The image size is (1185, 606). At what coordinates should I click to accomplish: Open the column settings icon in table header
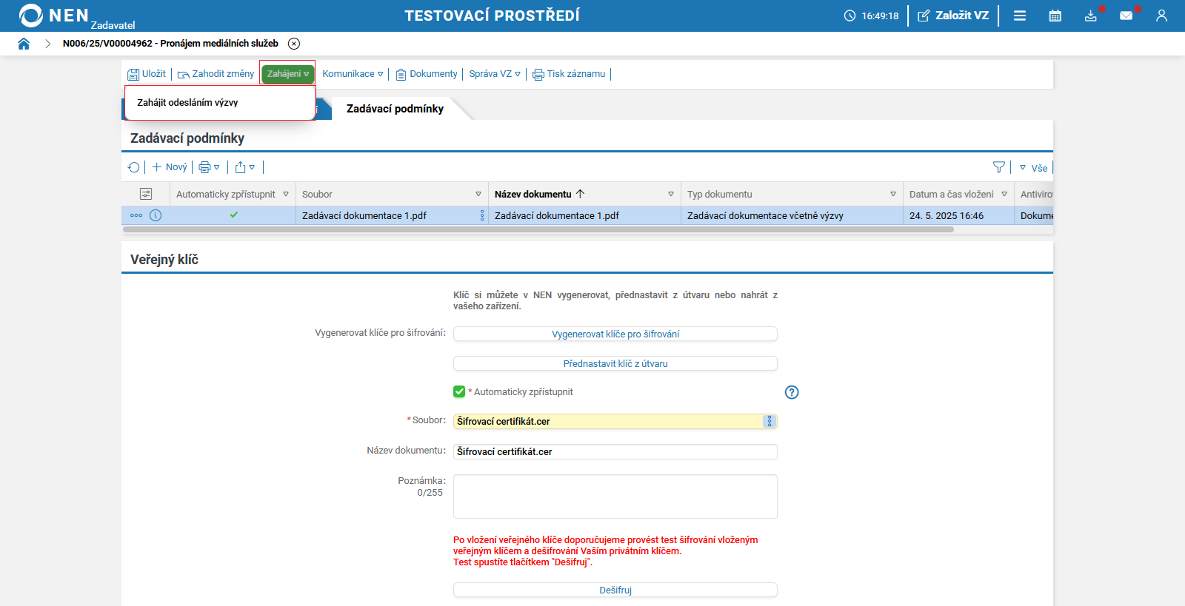(x=146, y=194)
